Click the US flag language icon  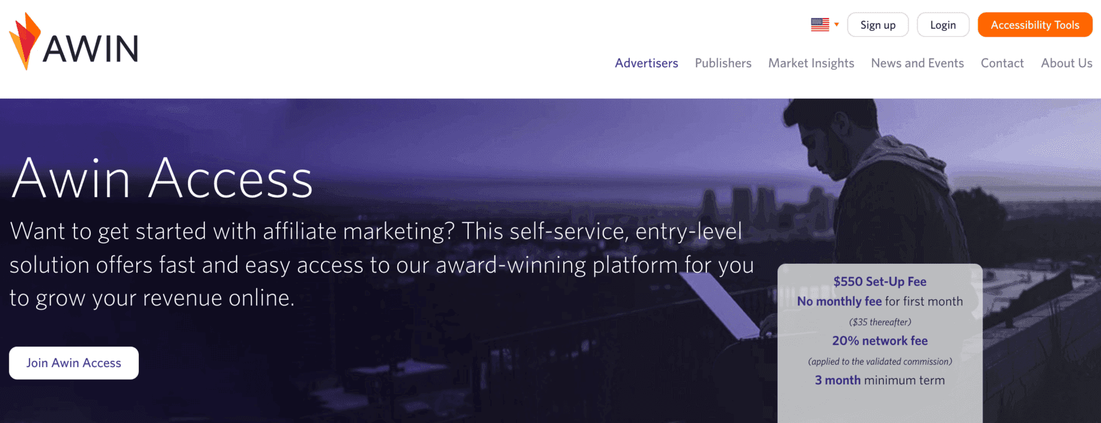(820, 25)
